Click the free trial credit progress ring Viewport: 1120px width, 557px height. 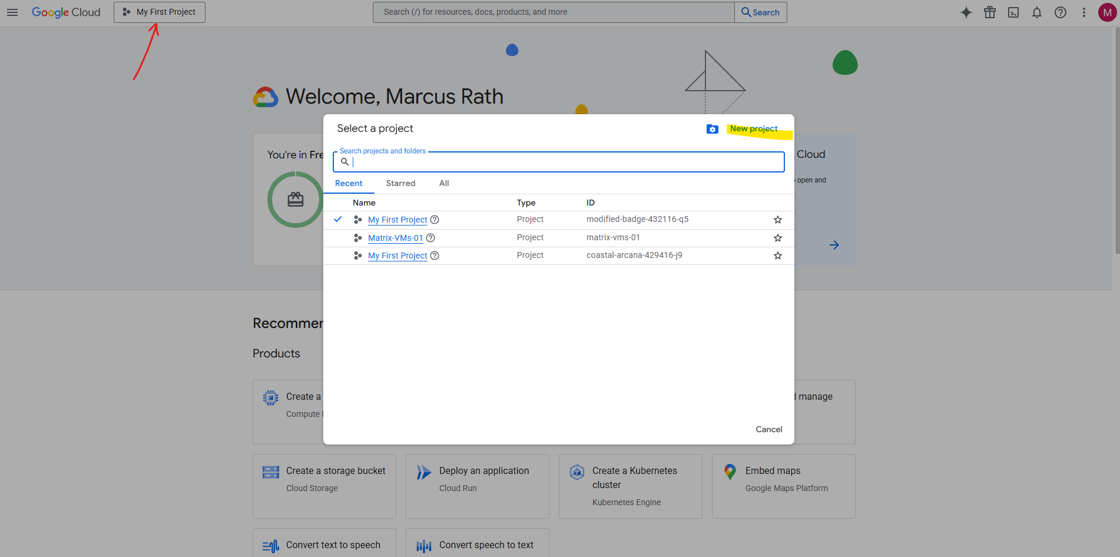(296, 200)
